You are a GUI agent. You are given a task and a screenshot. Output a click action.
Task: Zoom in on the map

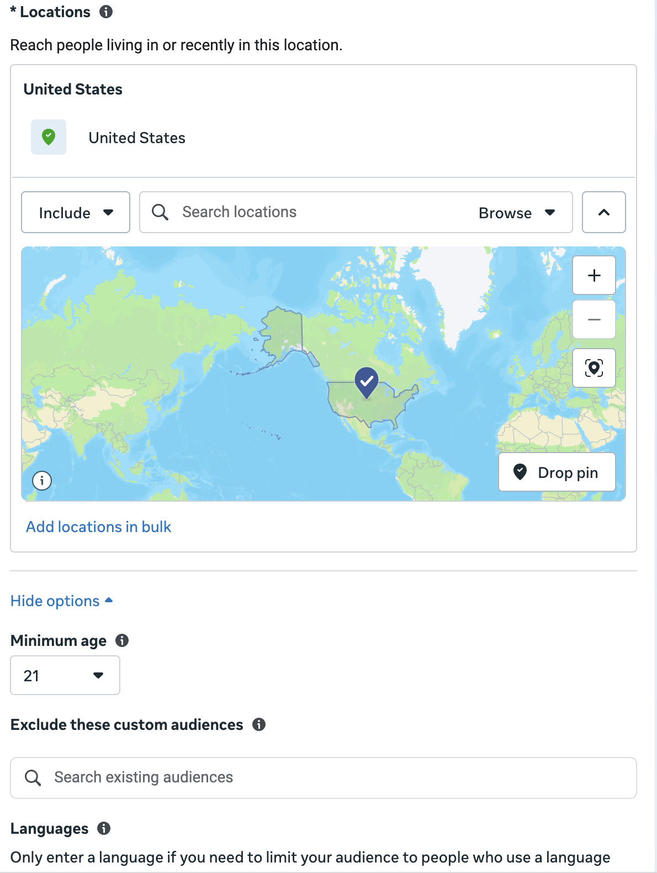pos(594,275)
